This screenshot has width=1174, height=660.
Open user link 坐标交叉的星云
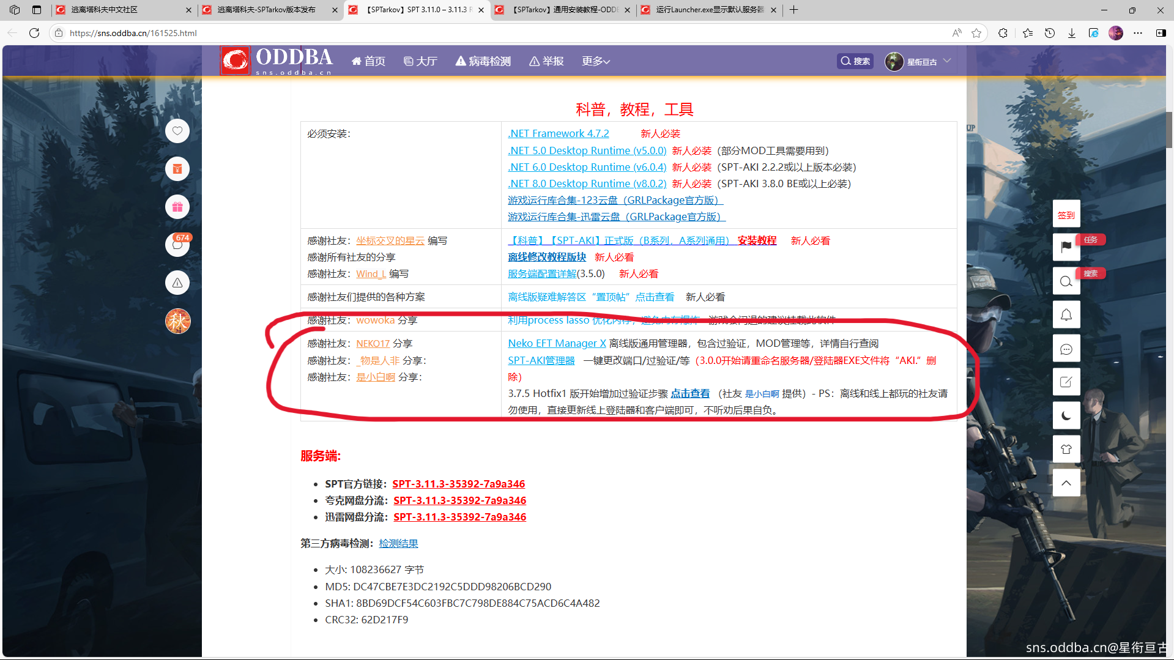click(x=390, y=240)
